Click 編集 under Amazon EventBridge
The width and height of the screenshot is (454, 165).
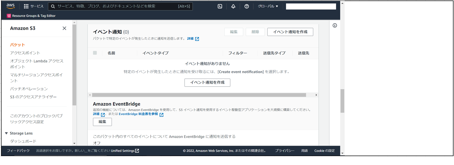tap(102, 122)
